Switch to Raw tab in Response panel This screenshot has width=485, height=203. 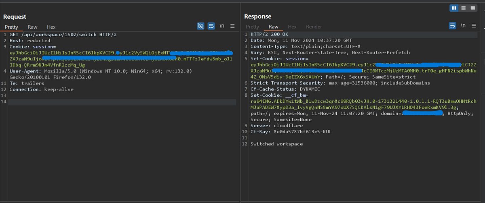274,27
